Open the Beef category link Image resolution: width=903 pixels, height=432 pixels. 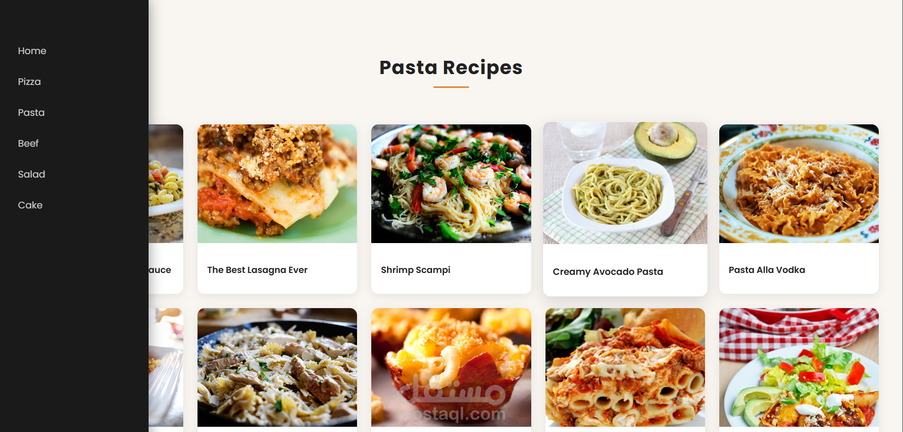click(x=28, y=143)
